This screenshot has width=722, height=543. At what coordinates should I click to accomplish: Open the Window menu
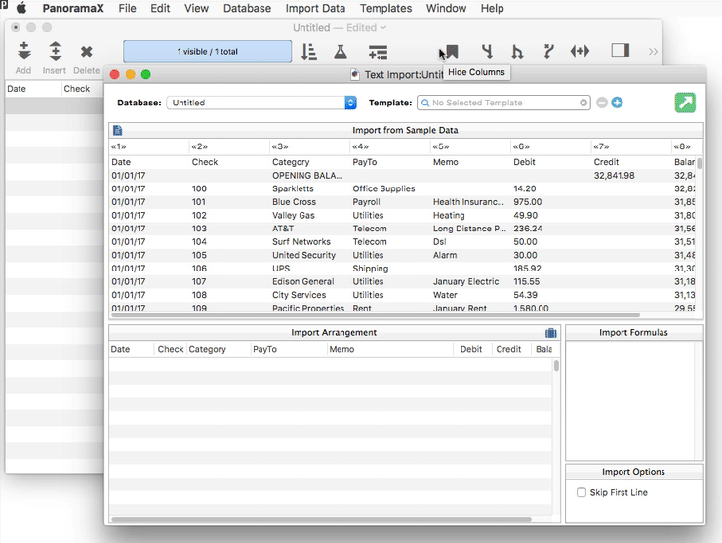click(446, 8)
